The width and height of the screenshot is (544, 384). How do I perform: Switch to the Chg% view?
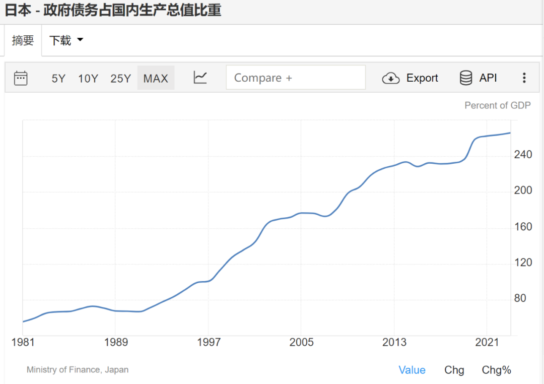coord(497,370)
